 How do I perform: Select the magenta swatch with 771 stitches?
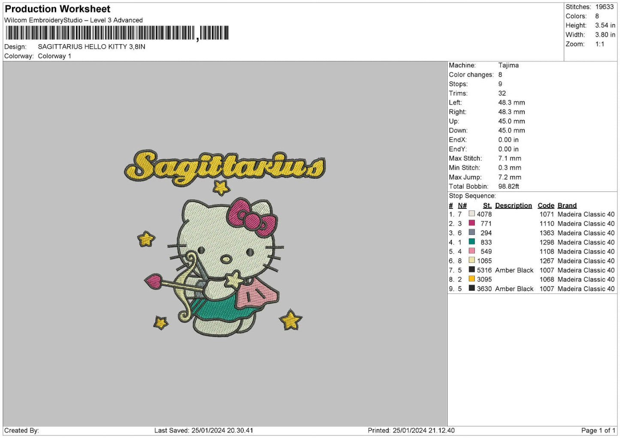(472, 223)
